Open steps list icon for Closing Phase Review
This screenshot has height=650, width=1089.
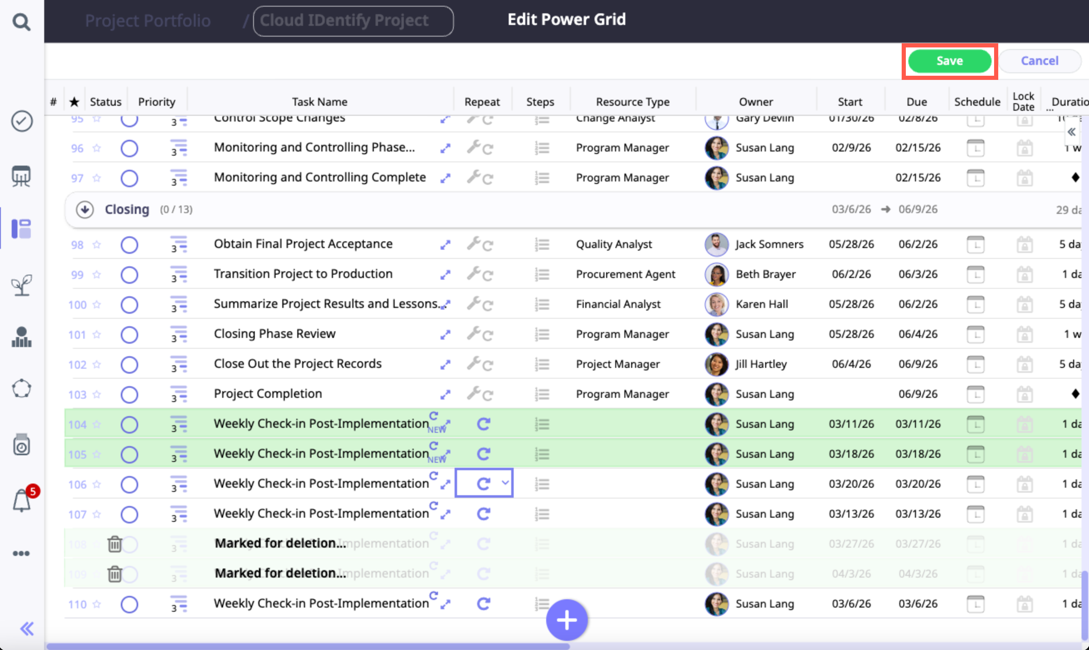pyautogui.click(x=542, y=334)
